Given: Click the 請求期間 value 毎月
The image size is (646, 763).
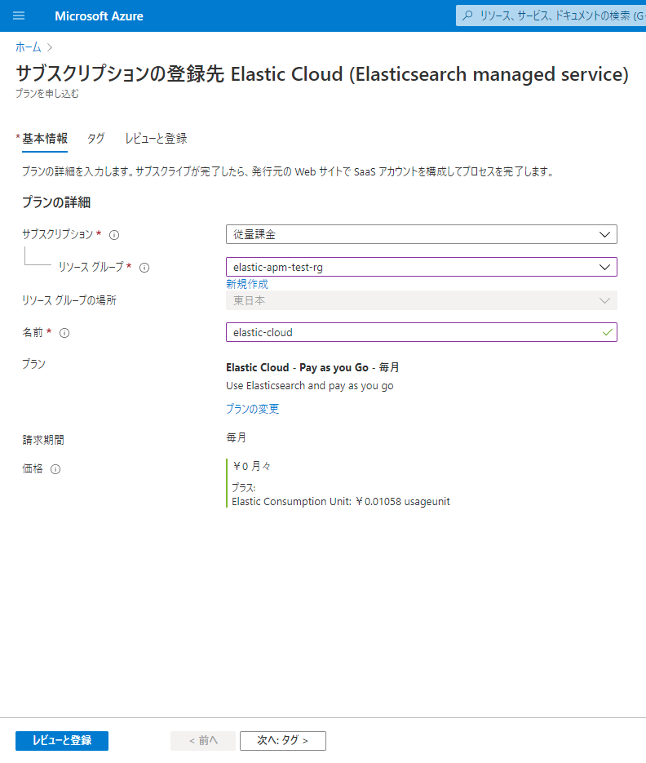Looking at the screenshot, I should 236,437.
